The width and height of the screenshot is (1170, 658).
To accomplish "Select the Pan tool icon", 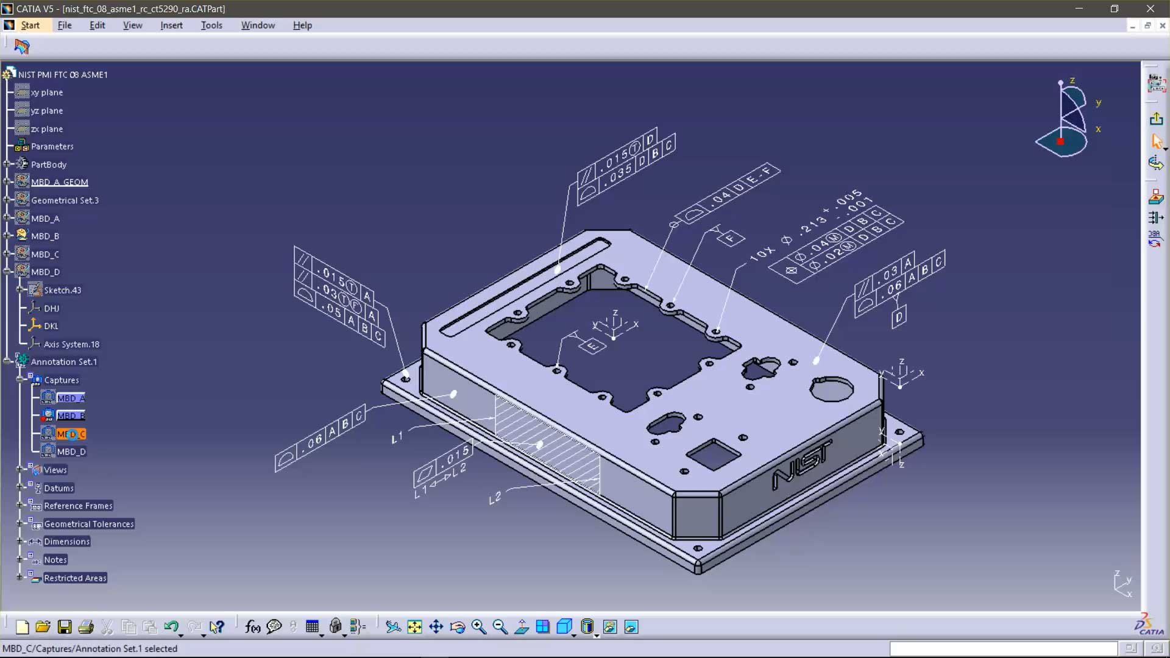I will [436, 626].
